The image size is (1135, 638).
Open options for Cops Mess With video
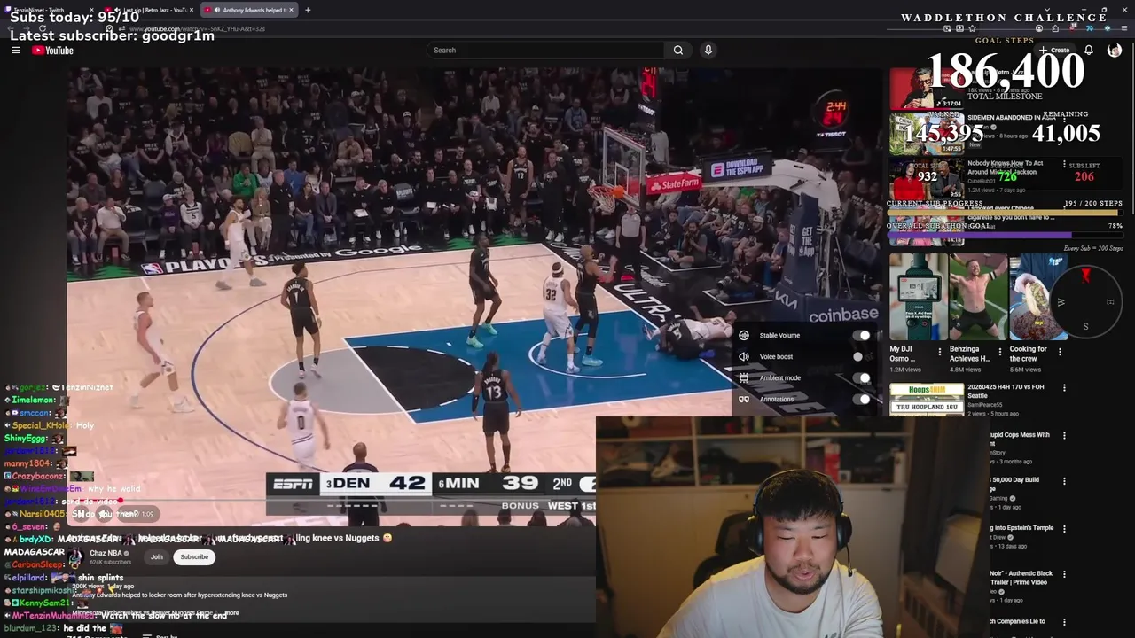click(1064, 435)
